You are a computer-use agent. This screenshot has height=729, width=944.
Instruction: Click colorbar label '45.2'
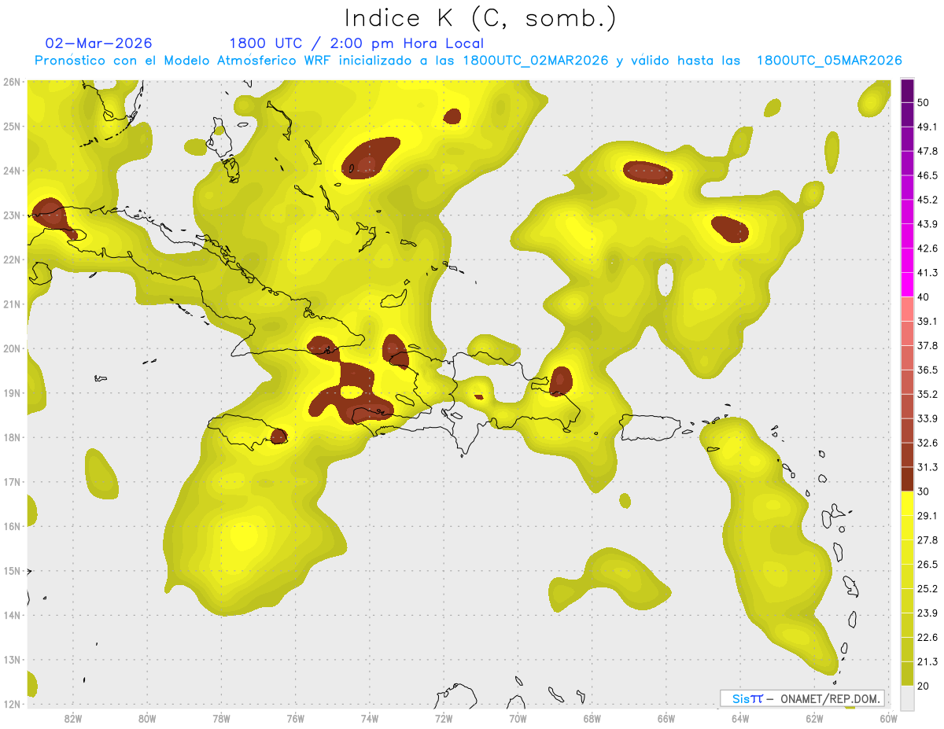927,200
